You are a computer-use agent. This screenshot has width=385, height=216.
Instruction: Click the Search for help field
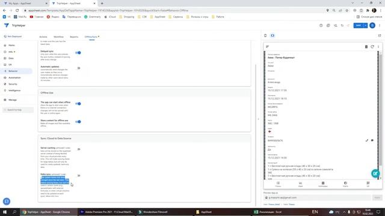(18, 110)
